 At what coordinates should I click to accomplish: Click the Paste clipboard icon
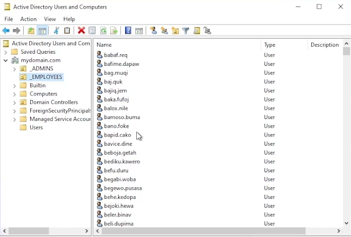(x=67, y=31)
